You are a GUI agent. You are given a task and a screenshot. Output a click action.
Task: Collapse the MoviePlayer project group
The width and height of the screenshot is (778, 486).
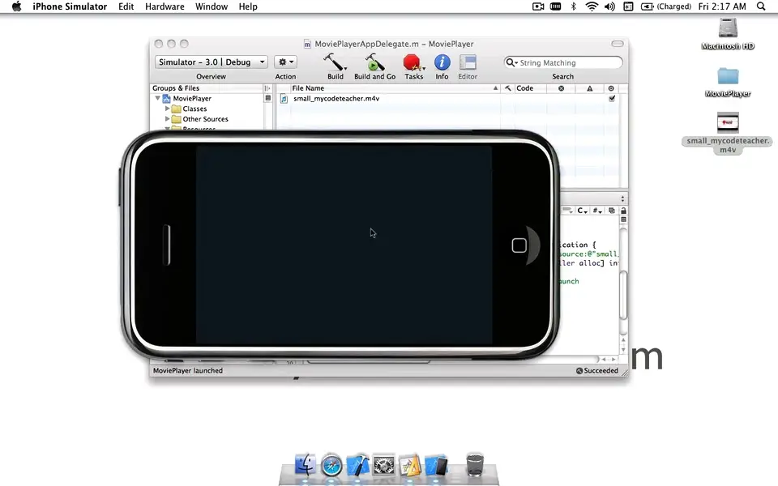(x=158, y=98)
